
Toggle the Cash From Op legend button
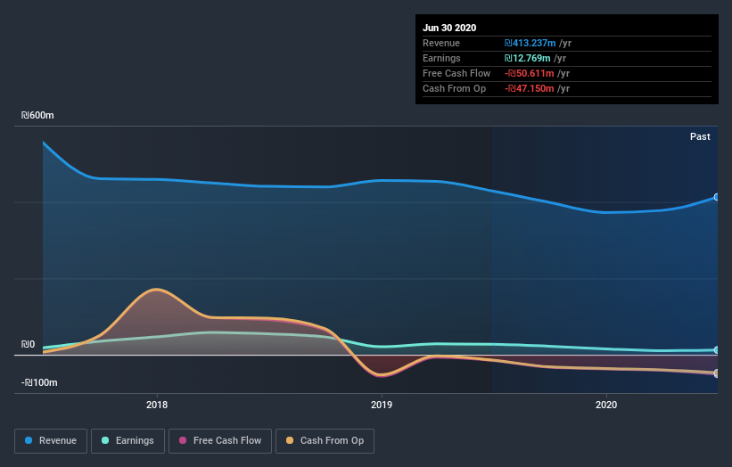pyautogui.click(x=325, y=441)
